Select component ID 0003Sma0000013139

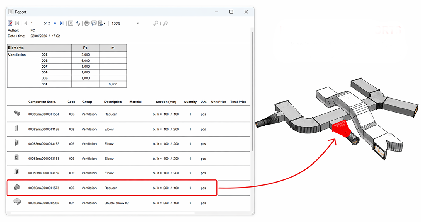point(44,173)
